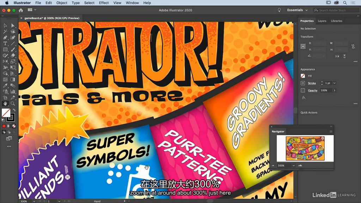Select the Selection tool
The width and height of the screenshot is (361, 203).
(5, 25)
